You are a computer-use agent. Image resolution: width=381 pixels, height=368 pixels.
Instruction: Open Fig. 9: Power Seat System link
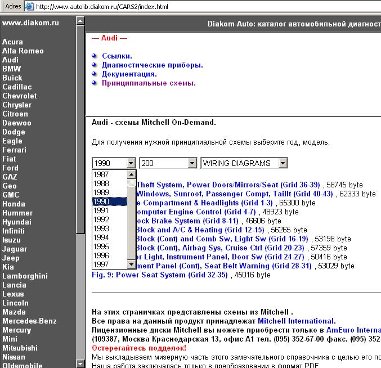click(x=160, y=275)
